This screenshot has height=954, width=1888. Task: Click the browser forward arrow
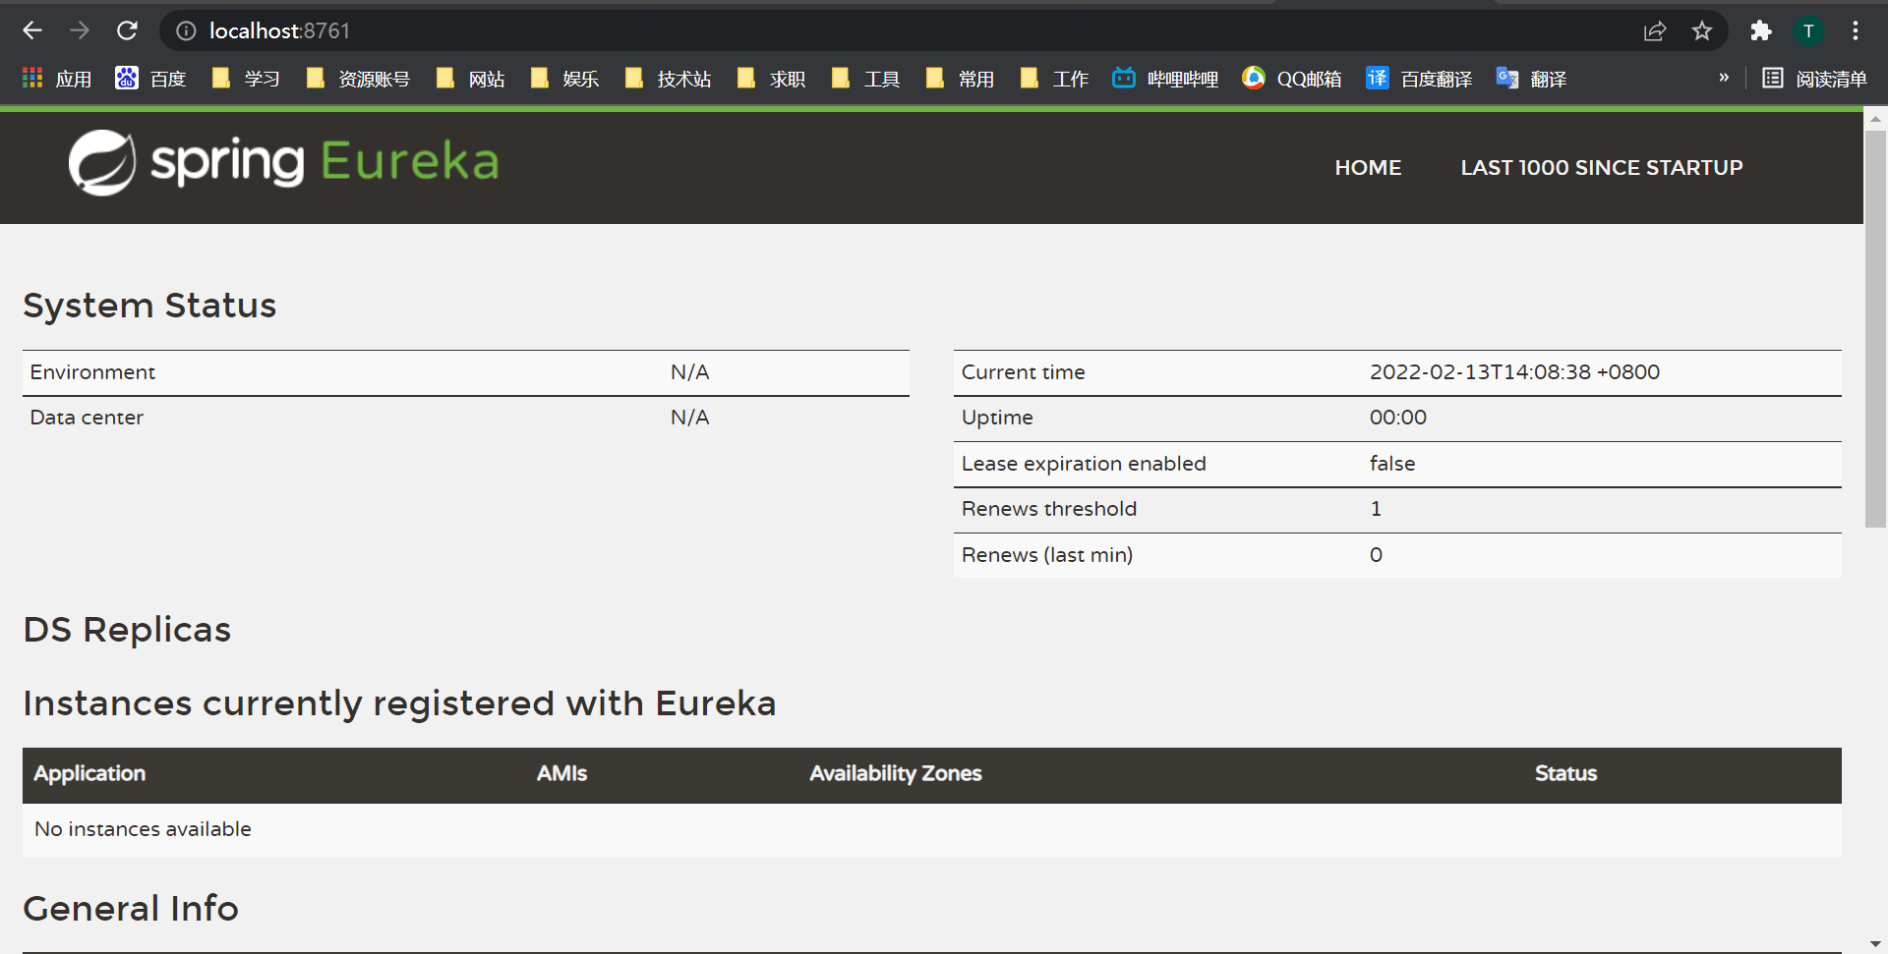80,30
